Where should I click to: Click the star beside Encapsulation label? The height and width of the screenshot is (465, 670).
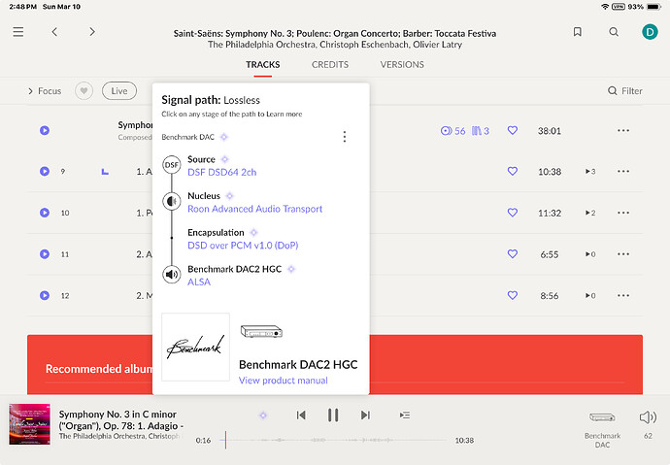tap(253, 233)
